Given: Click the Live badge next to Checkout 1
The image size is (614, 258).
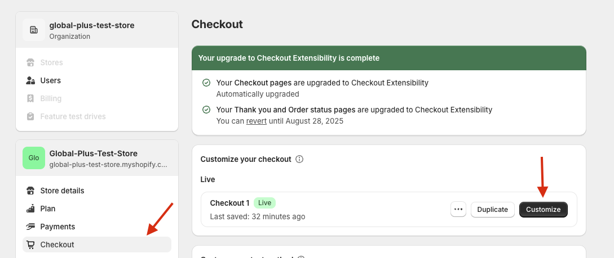Looking at the screenshot, I should point(264,203).
